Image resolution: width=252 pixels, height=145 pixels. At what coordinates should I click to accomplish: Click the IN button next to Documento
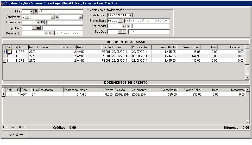coord(50,33)
